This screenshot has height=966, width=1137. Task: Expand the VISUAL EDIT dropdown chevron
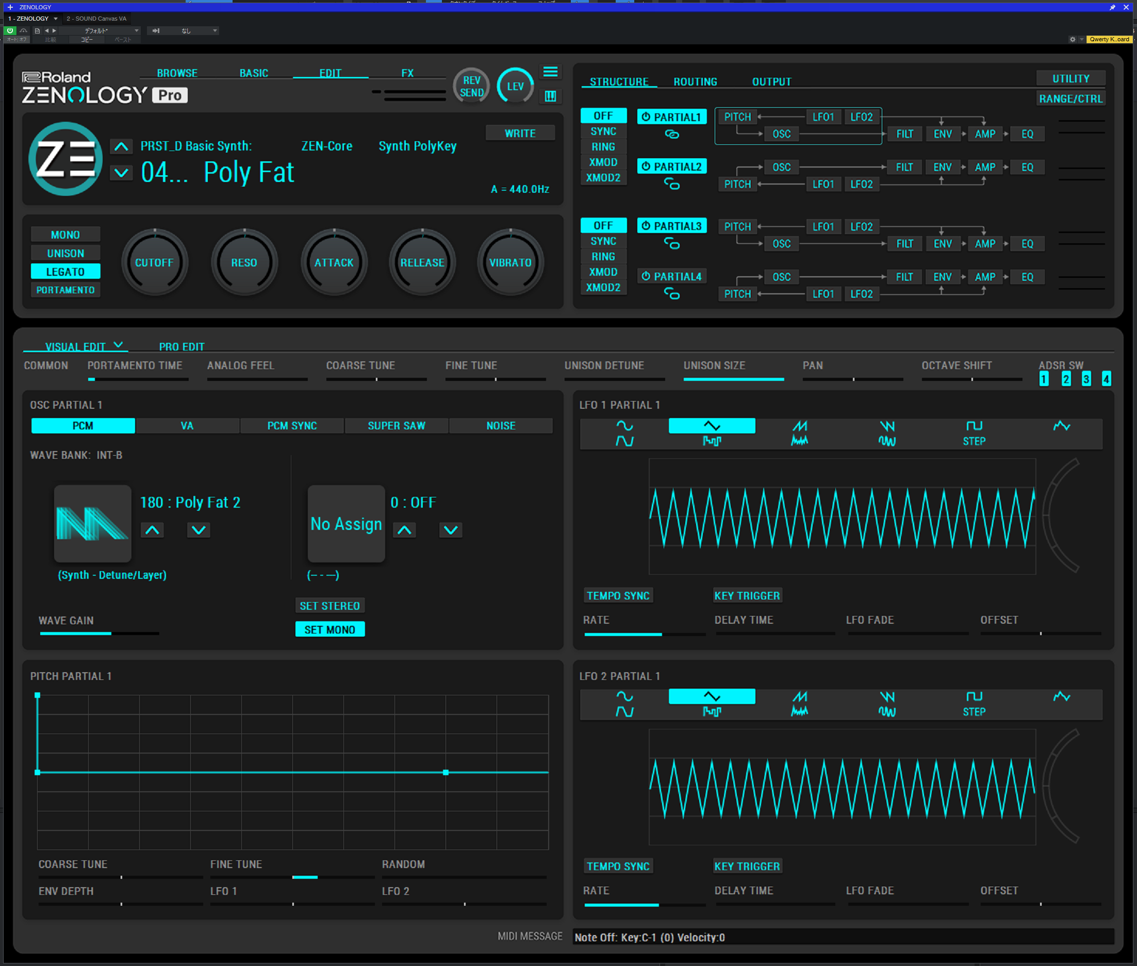click(118, 345)
